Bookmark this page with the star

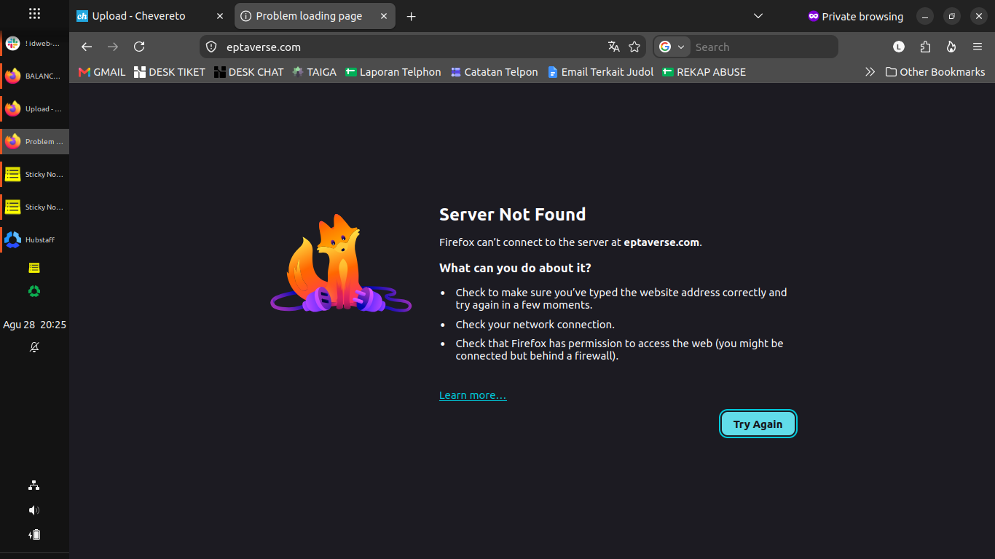point(634,47)
